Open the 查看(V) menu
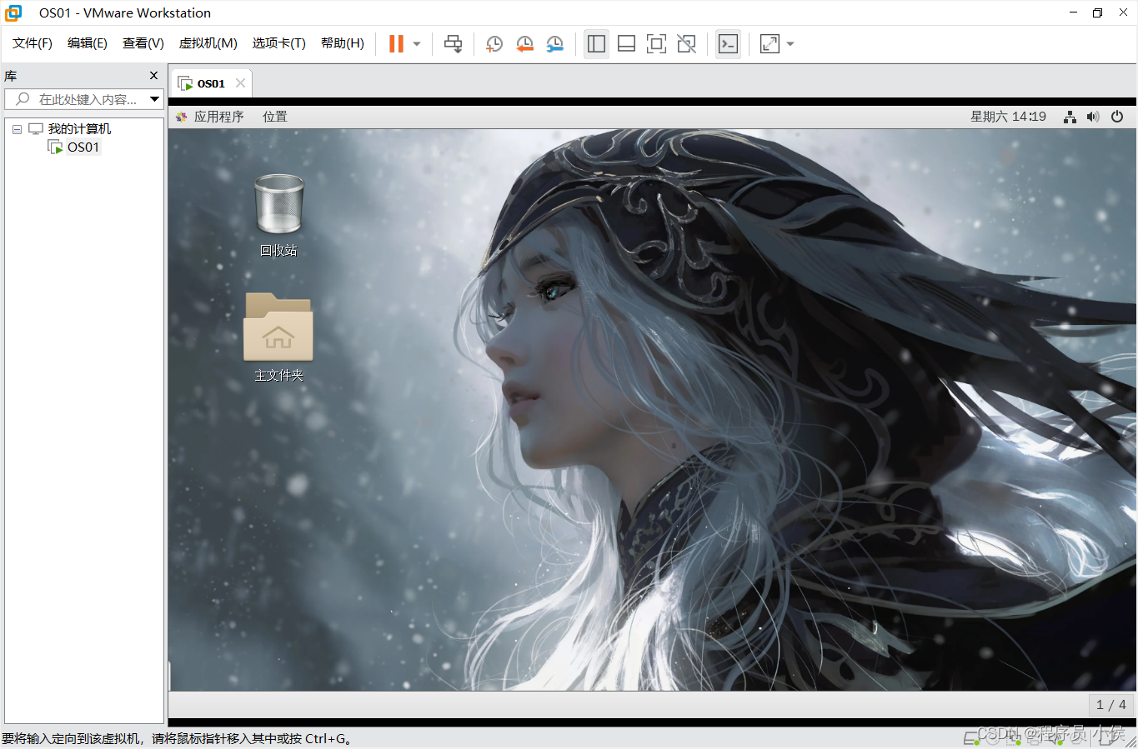1138x749 pixels. (x=143, y=43)
